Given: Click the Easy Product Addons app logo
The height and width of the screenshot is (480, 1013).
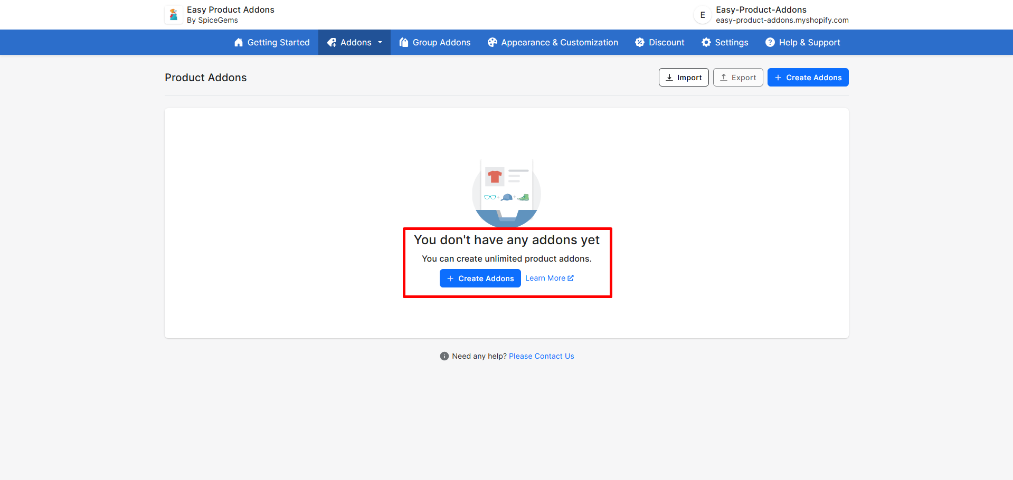Looking at the screenshot, I should coord(174,15).
